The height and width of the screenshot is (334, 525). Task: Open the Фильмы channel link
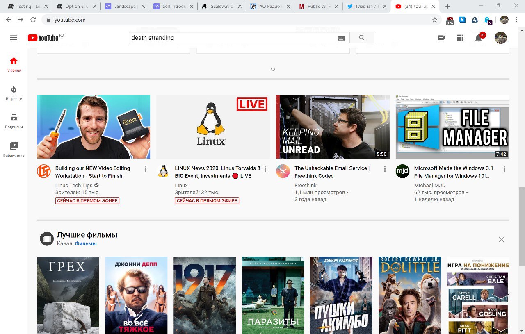tap(86, 243)
